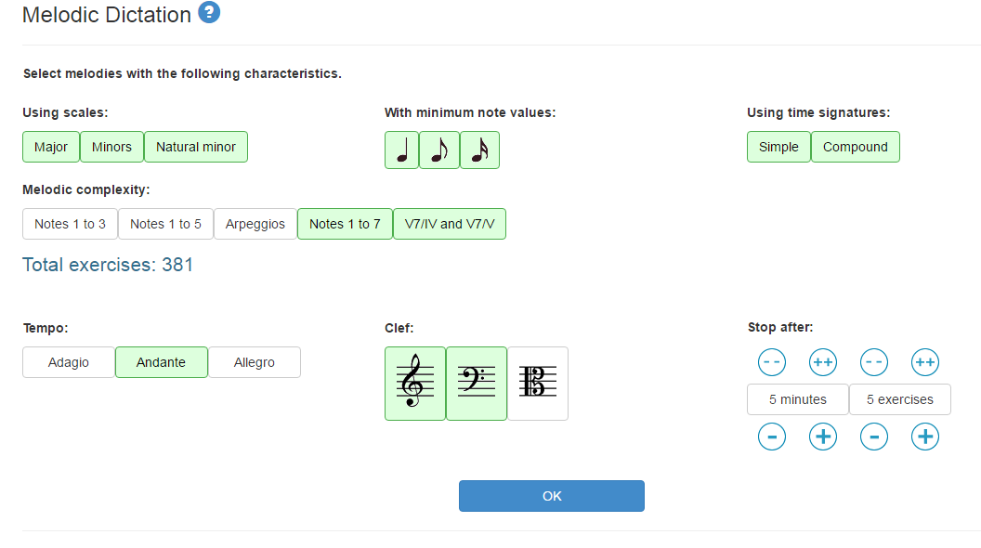This screenshot has height=548, width=981.
Task: Enable Arpeggios melodic complexity
Action: coord(255,224)
